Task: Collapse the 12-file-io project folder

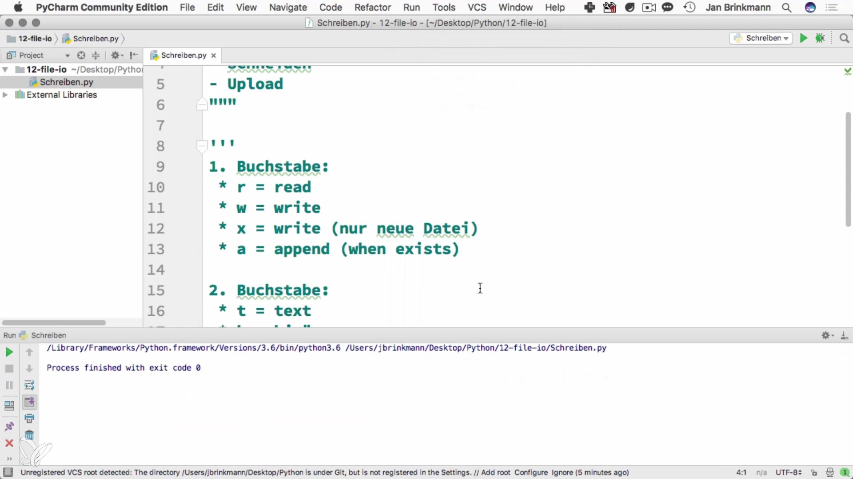Action: pos(5,70)
